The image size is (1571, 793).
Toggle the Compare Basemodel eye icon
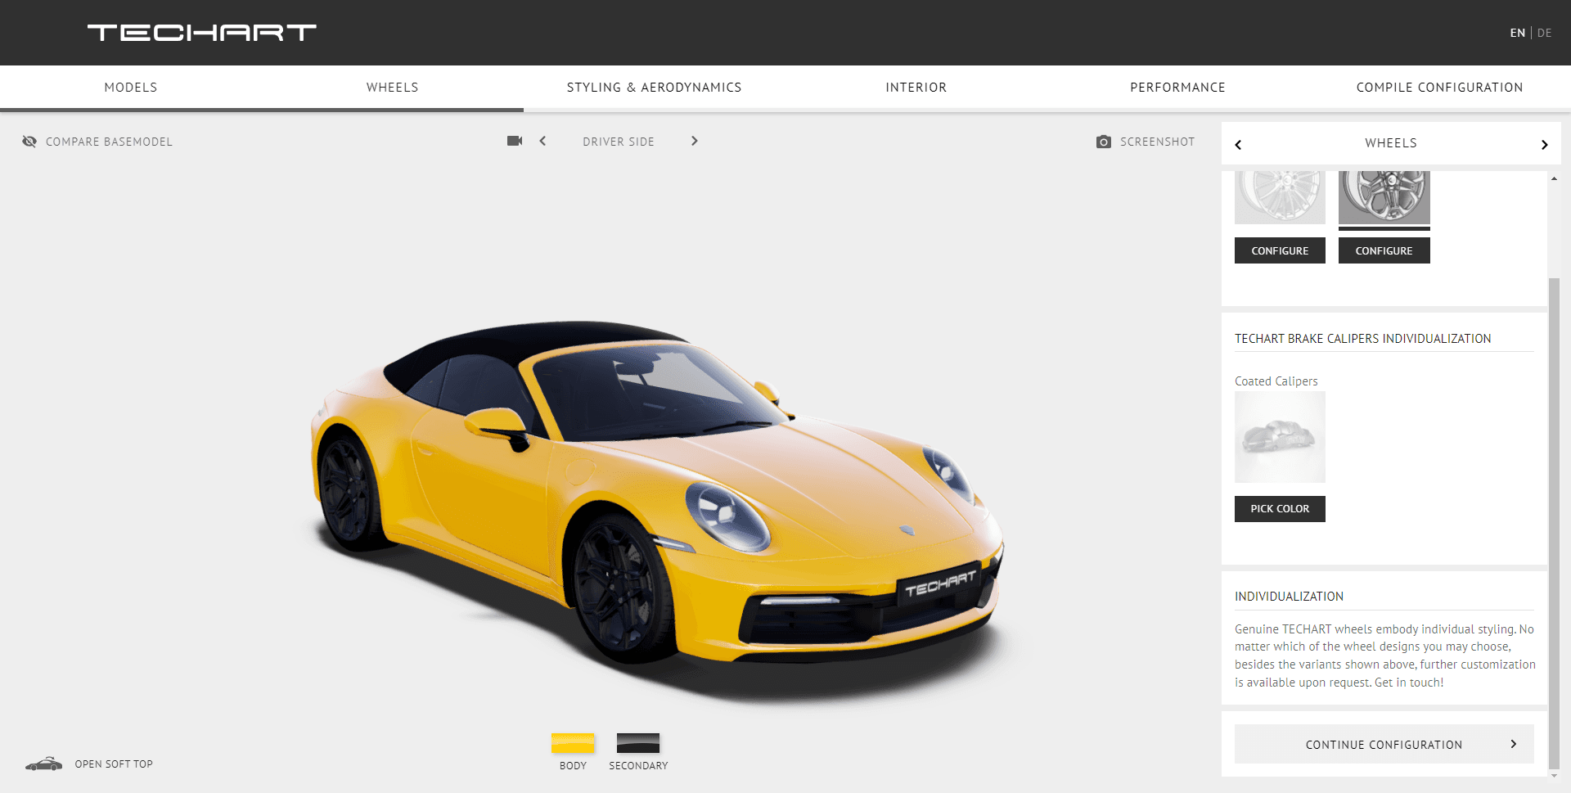tap(29, 141)
